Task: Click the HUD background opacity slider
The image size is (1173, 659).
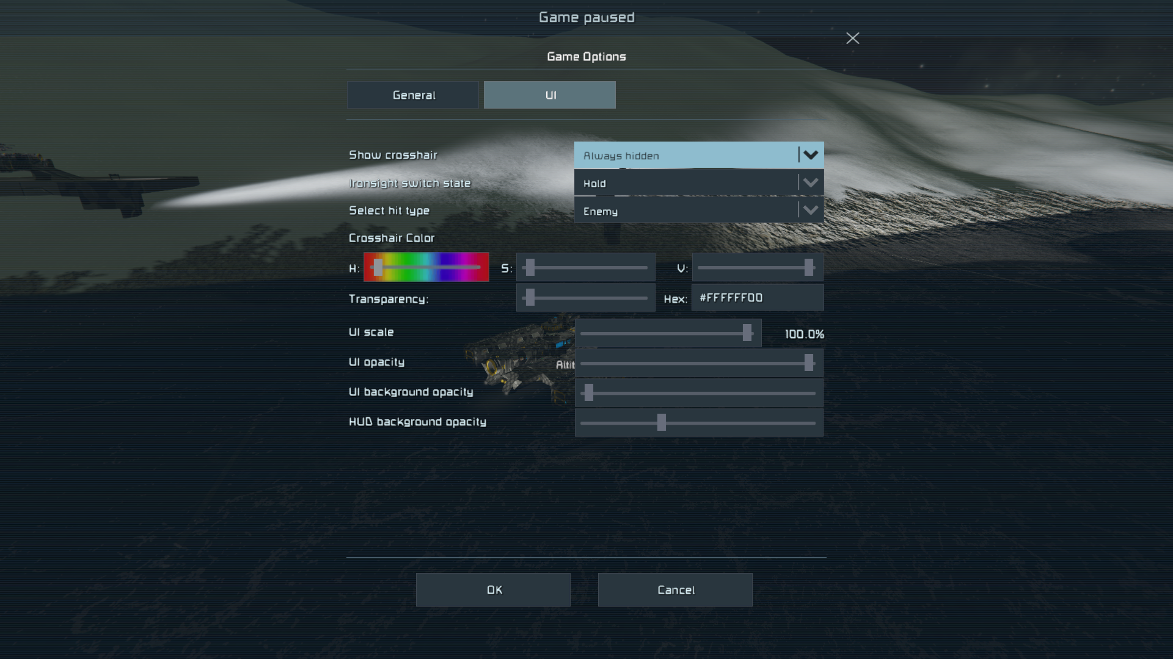Action: click(698, 422)
